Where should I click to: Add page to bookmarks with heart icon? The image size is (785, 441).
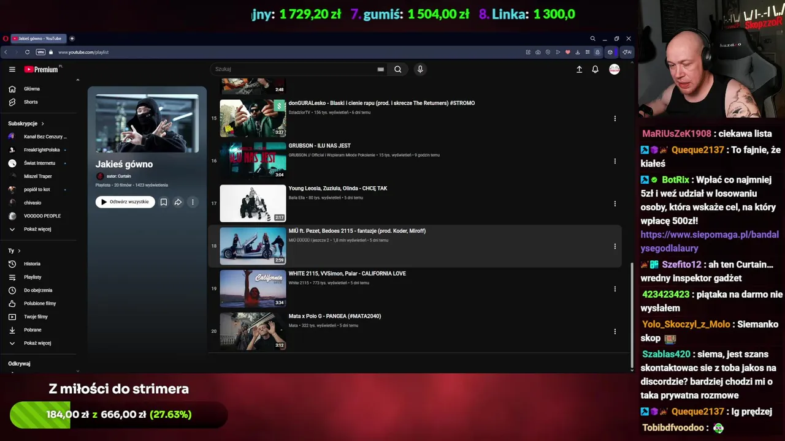point(567,52)
